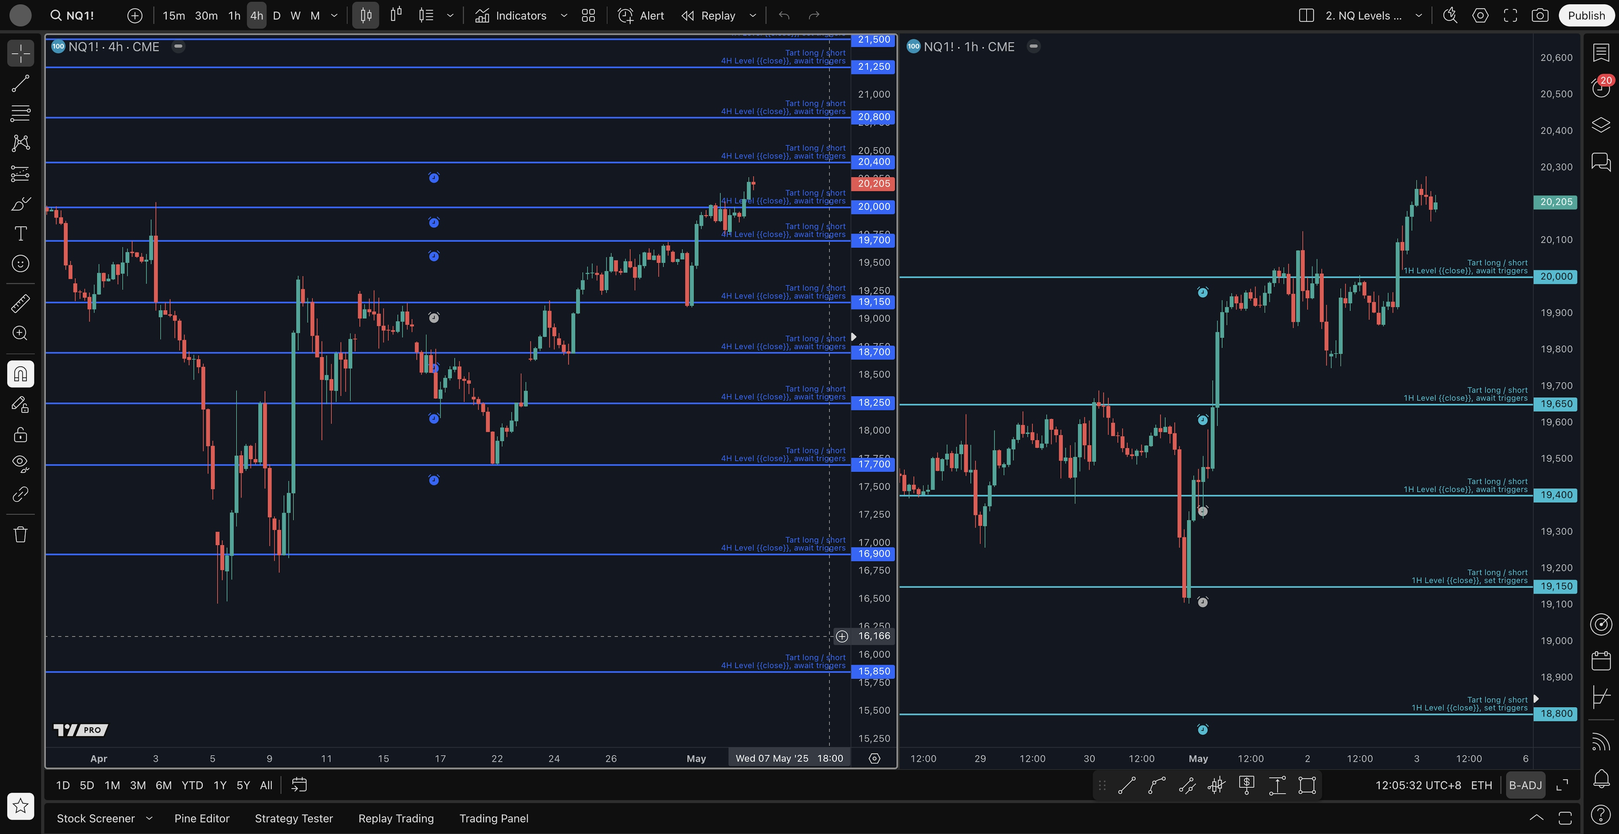Select the ruler measure tool
Image resolution: width=1619 pixels, height=834 pixels.
pos(20,303)
